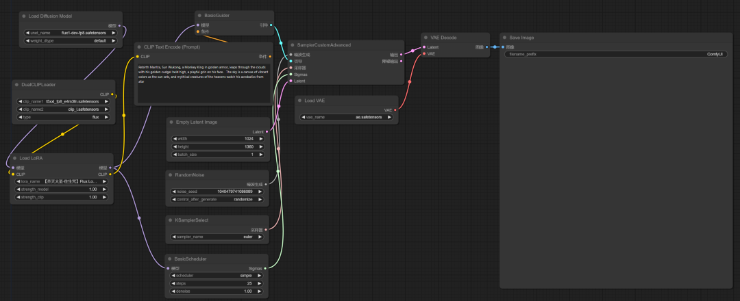Increase width with its right arrow
The image size is (740, 301).
[261, 139]
